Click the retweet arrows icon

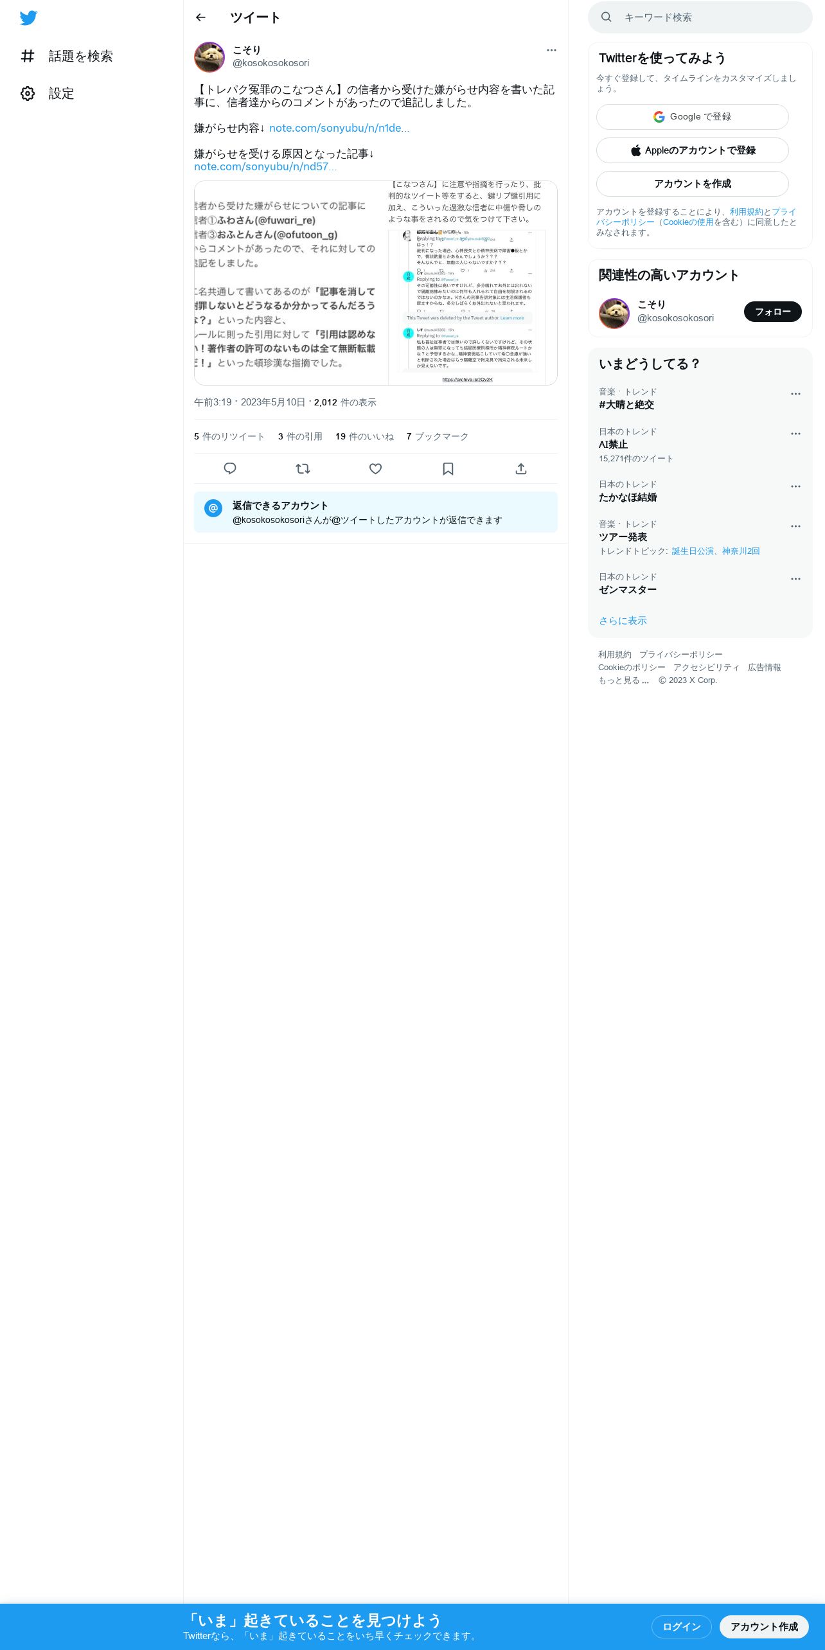point(303,468)
